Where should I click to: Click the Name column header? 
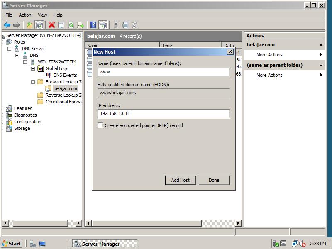[122, 45]
